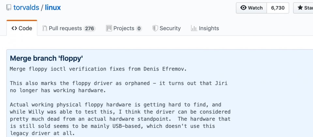This screenshot has width=313, height=137.
Task: Open the Pull requests tab
Action: click(69, 28)
